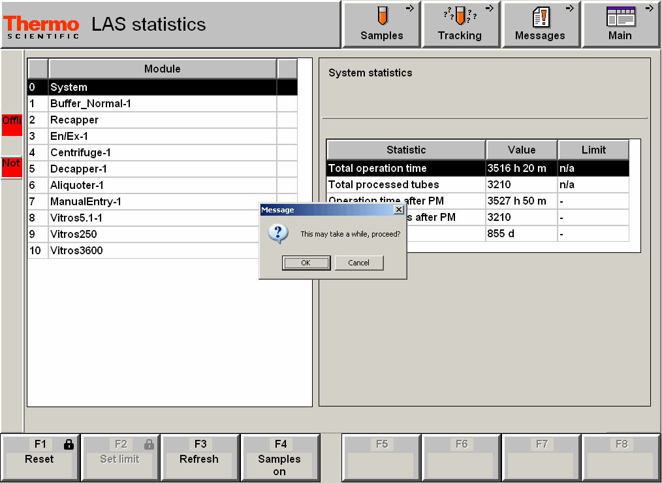This screenshot has width=662, height=483.
Task: Click the question mark icon in dialog
Action: pyautogui.click(x=279, y=233)
